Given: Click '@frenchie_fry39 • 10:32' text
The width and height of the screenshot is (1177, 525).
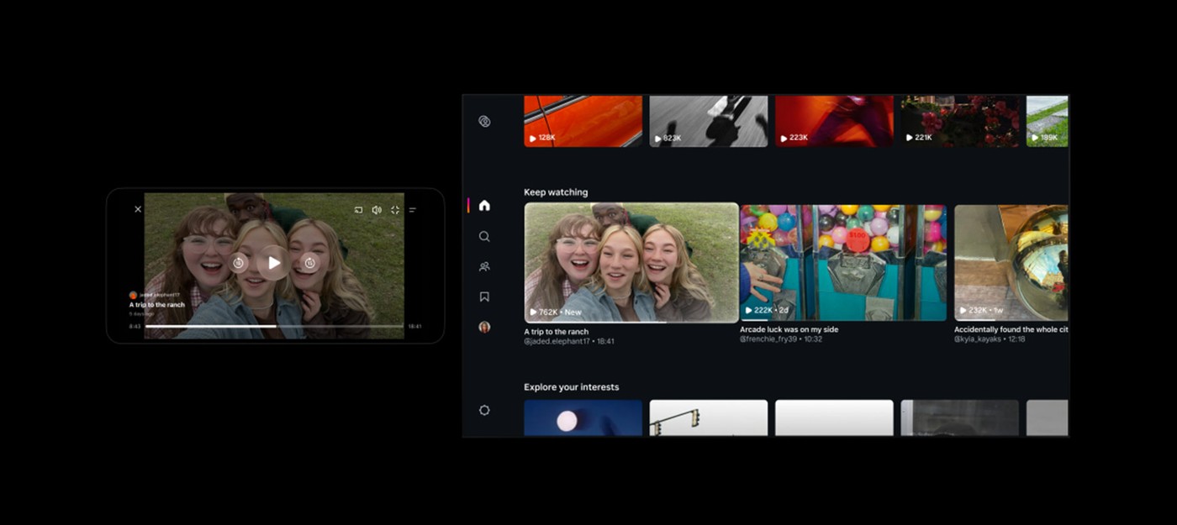Looking at the screenshot, I should point(781,339).
